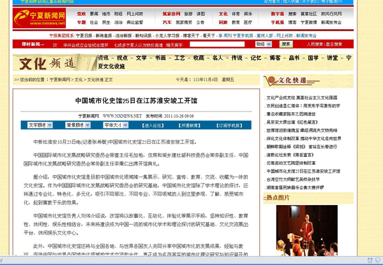Open the 民生 link in the top navigation
The height and width of the screenshot is (265, 383).
click(x=106, y=22)
